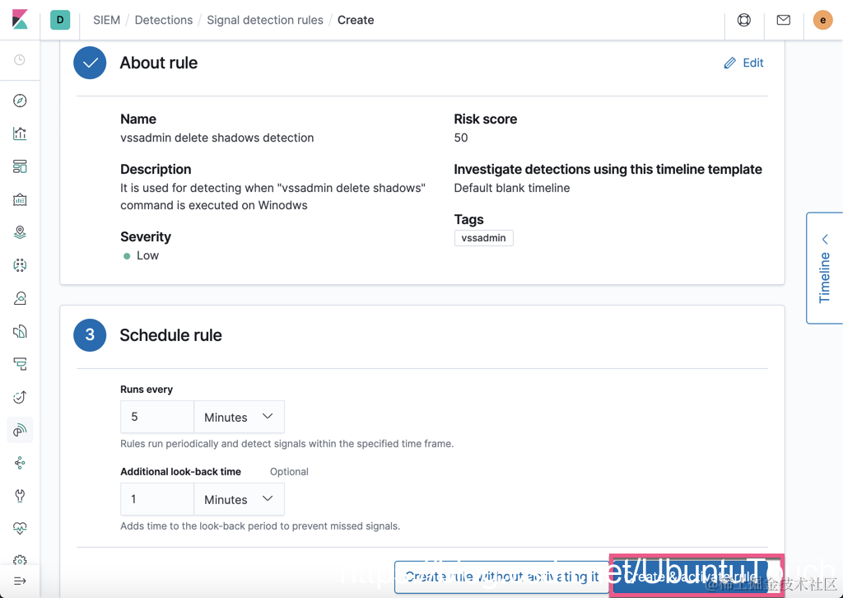Click the Risk score value 50

point(461,138)
